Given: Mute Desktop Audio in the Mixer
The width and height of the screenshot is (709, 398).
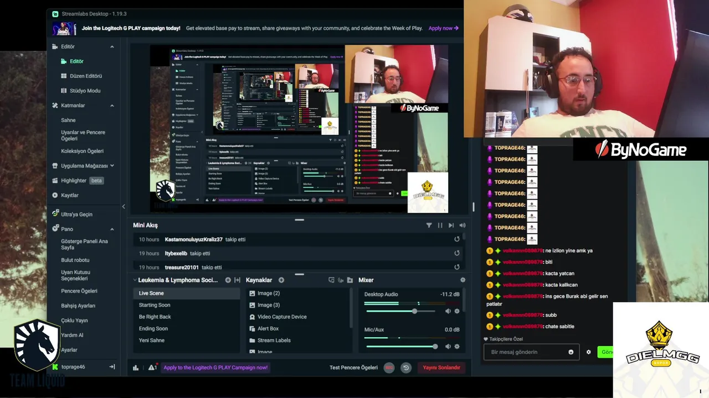Looking at the screenshot, I should click(448, 311).
